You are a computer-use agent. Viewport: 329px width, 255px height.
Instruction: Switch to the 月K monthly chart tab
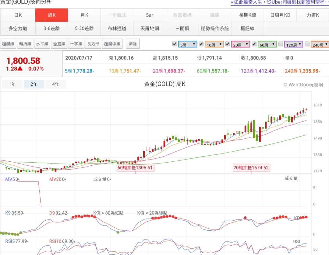click(84, 15)
